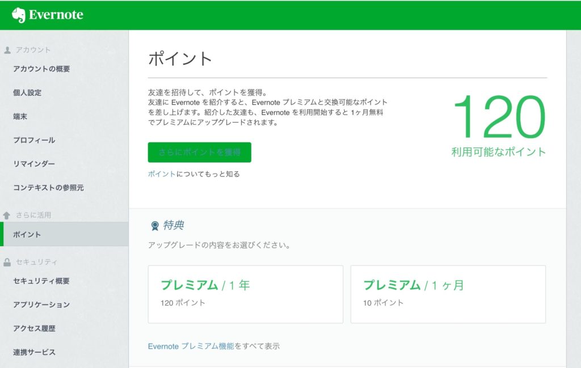581x368 pixels.
Task: Click the セキュリティ padlock icon
Action: (x=7, y=262)
